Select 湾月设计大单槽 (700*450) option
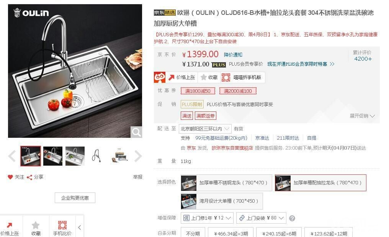 pyautogui.click(x=222, y=201)
